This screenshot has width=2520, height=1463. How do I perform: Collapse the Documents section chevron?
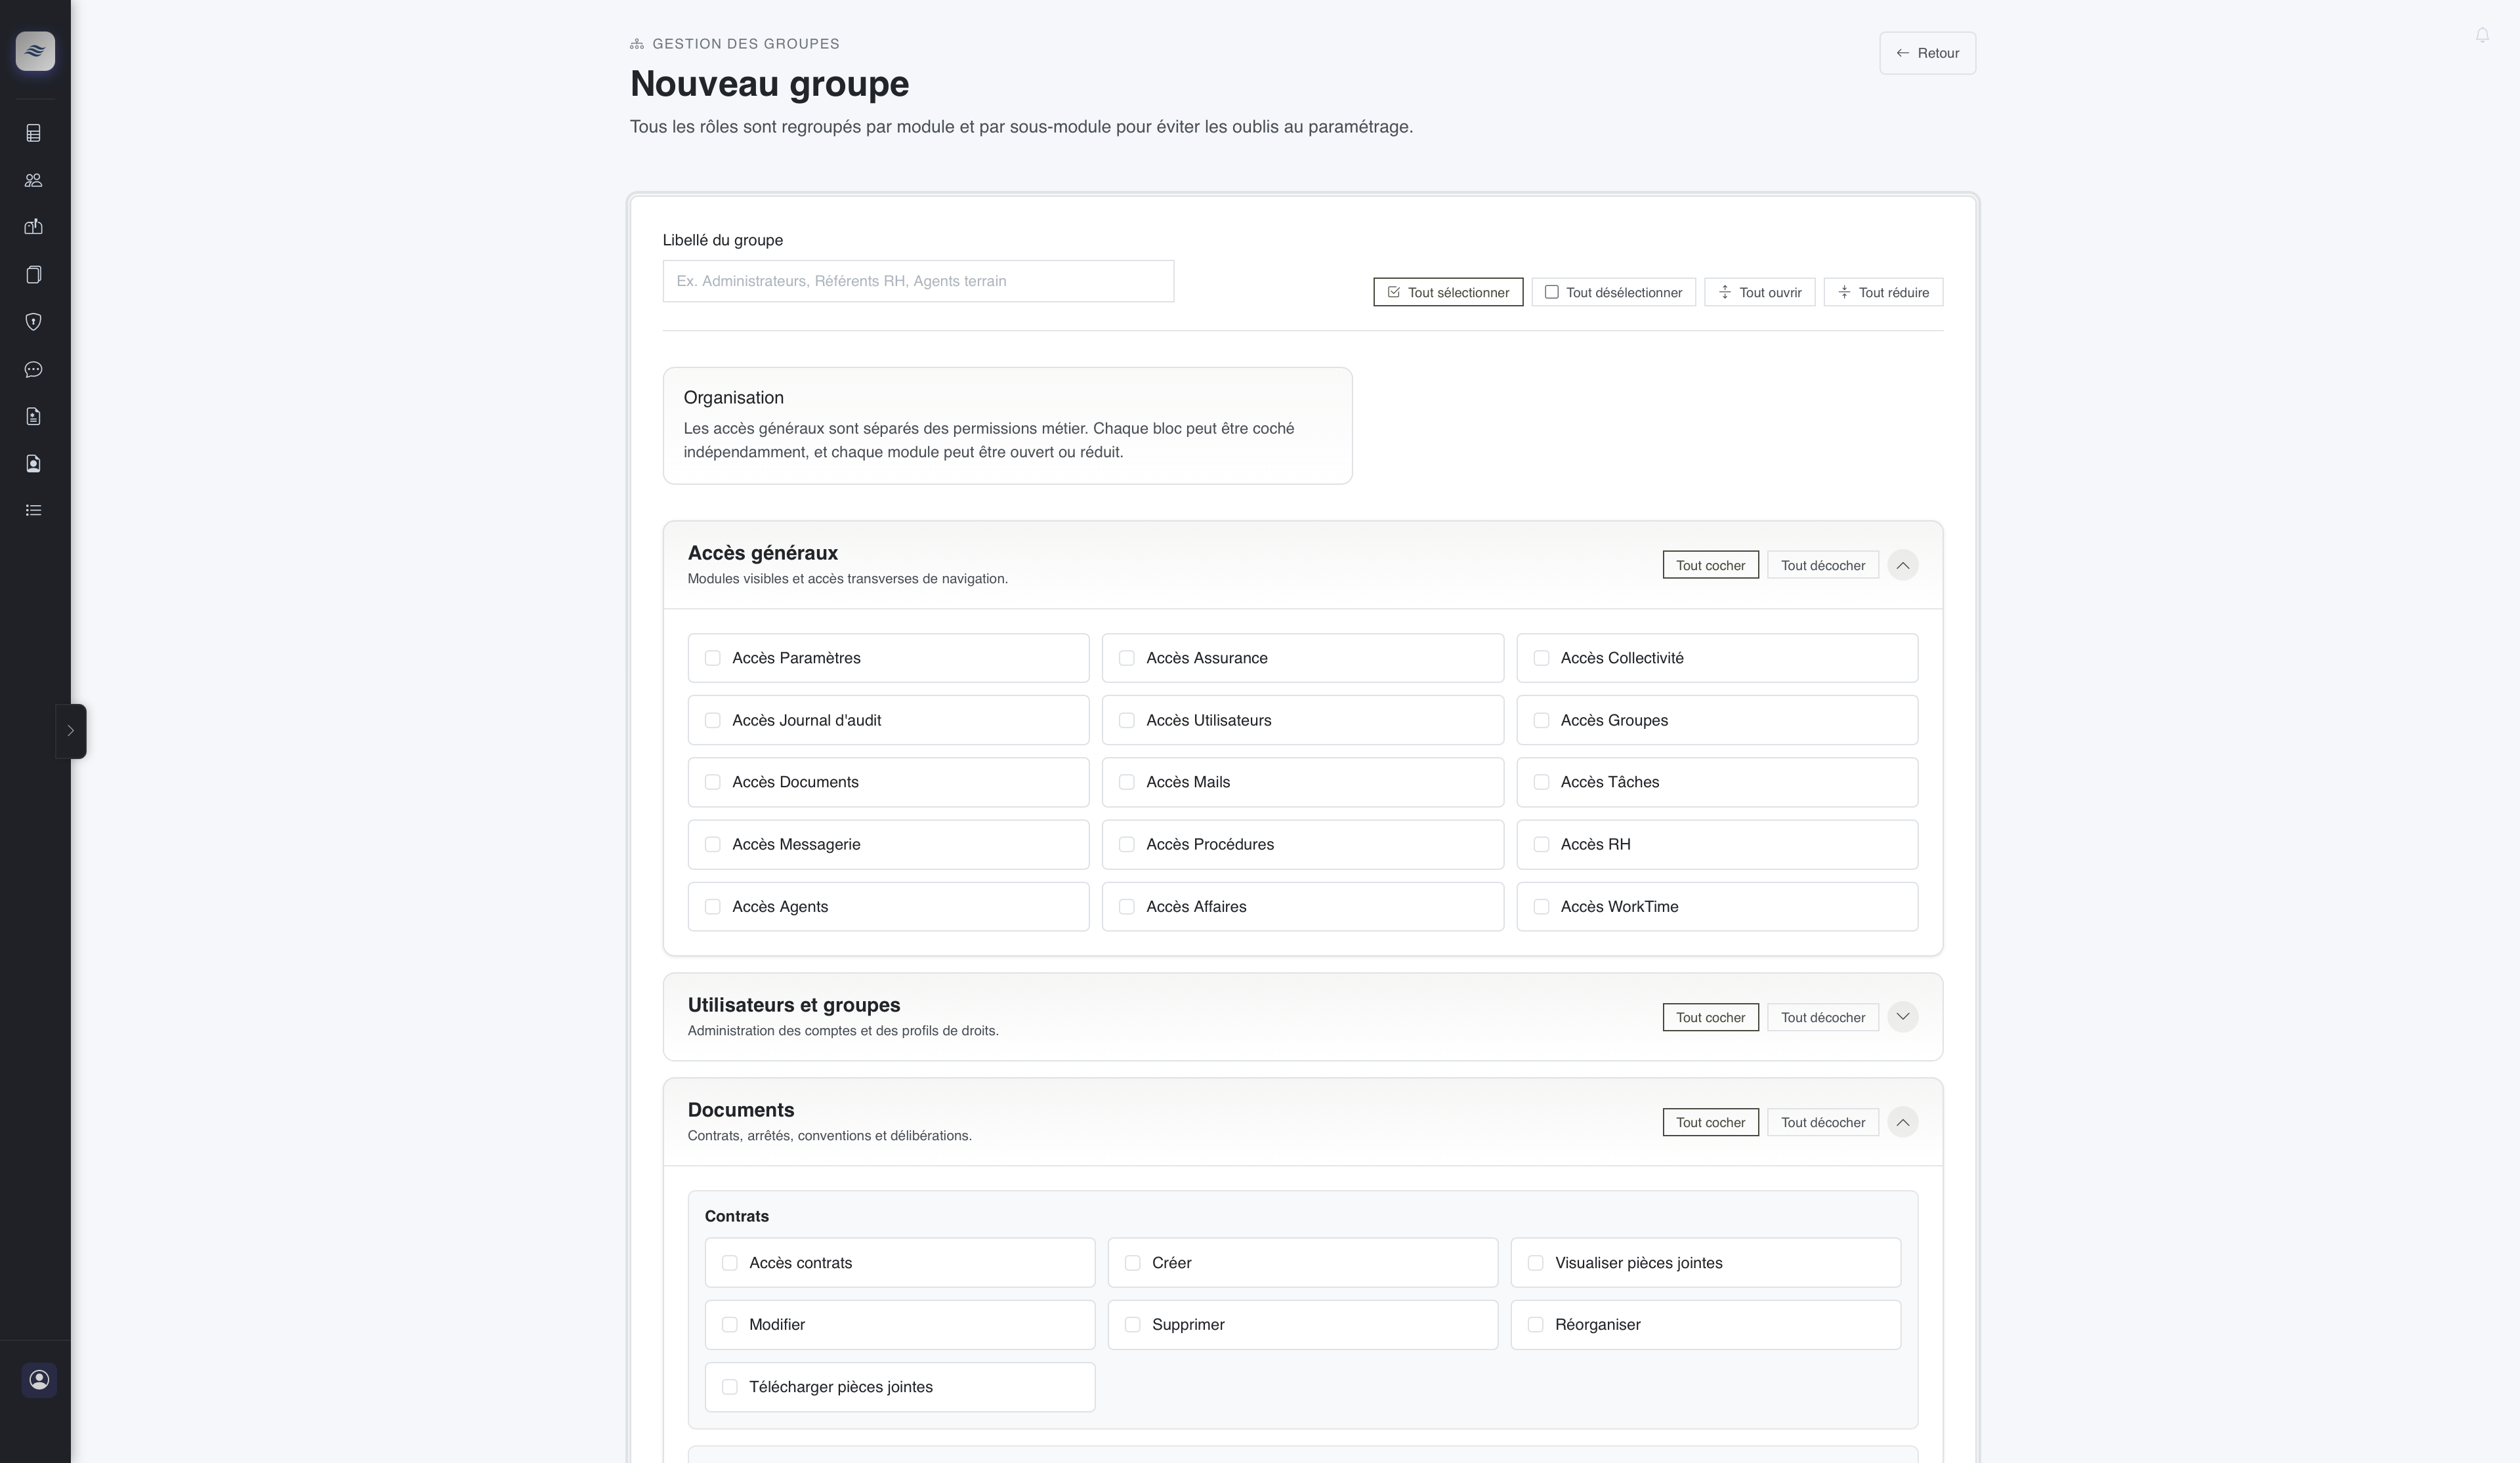coord(1902,1122)
